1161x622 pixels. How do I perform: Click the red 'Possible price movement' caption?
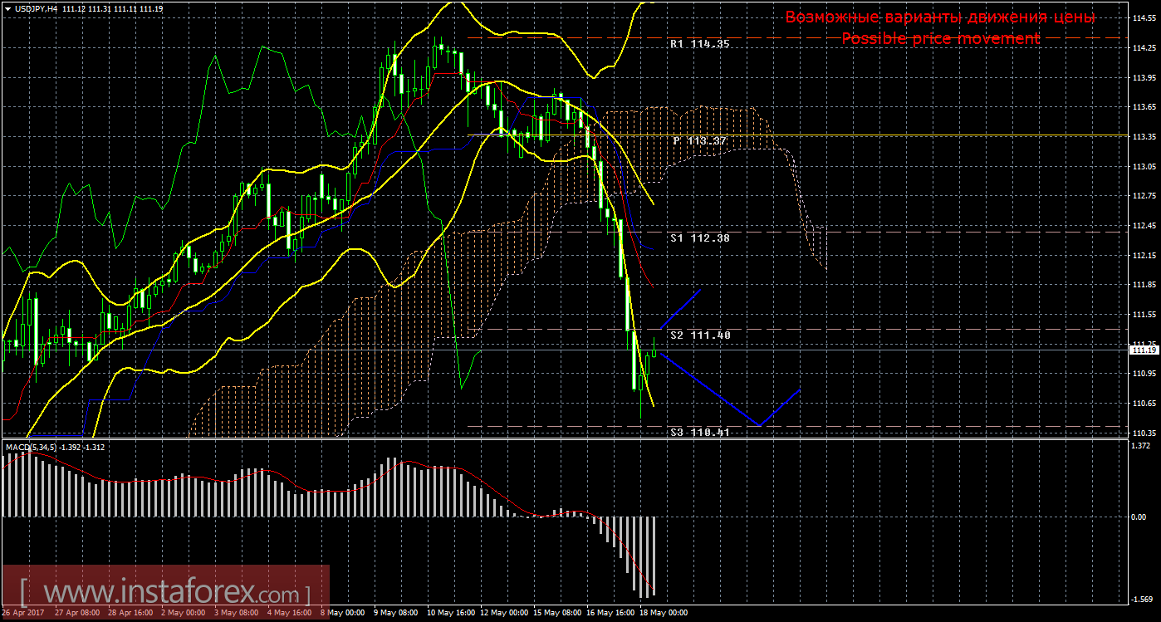940,39
